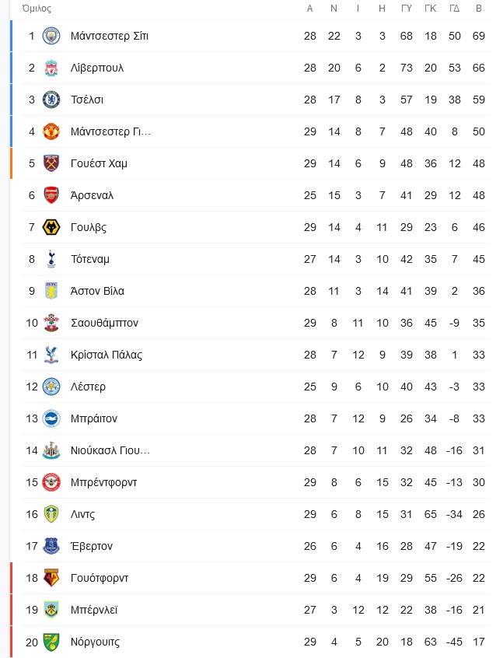Click the Β points column header
503x658 pixels.
pos(479,9)
